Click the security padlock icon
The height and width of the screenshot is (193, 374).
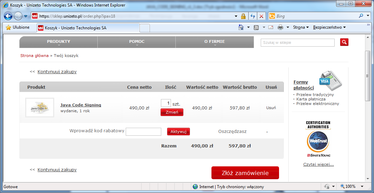[243, 16]
